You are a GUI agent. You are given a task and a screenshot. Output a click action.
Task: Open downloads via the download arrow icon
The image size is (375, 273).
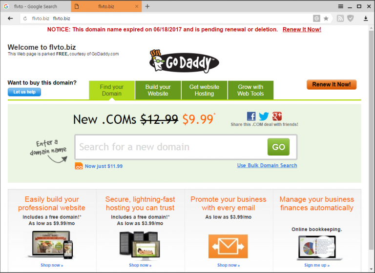[x=366, y=19]
